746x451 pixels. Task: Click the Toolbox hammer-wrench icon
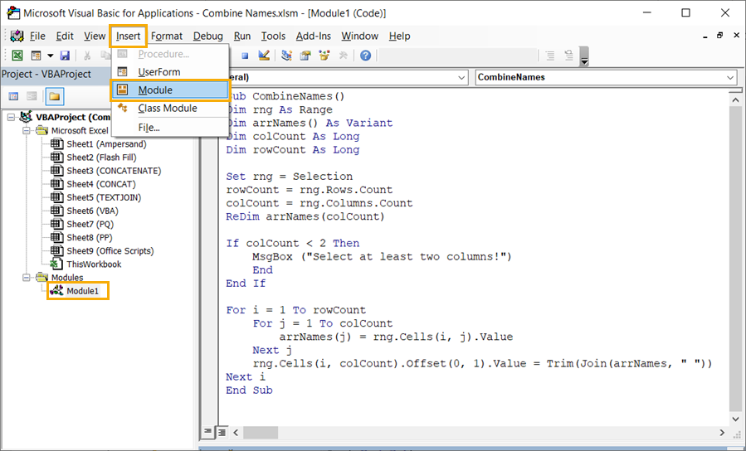pos(343,56)
